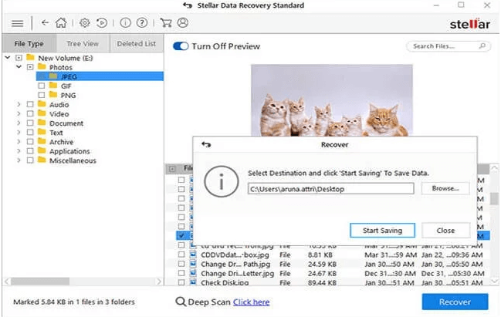Click the Deep Scan magnifier icon
The image size is (501, 317).
click(x=181, y=302)
